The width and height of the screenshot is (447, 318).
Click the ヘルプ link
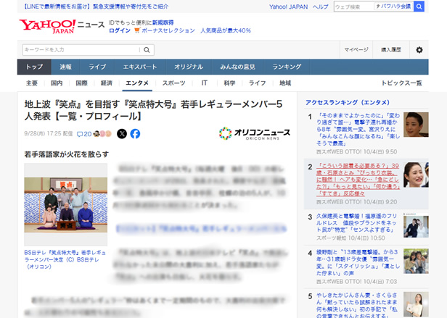tap(321, 7)
